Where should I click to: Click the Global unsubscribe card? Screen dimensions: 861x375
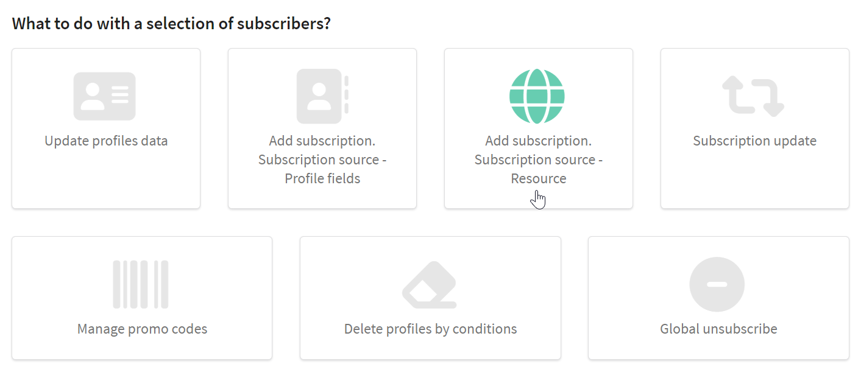click(718, 298)
